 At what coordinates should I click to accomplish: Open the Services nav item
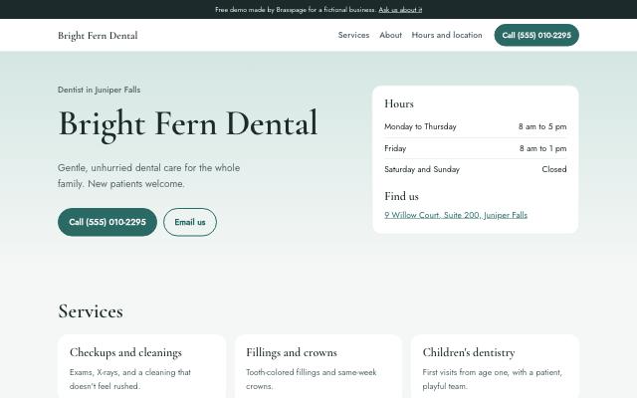click(353, 35)
